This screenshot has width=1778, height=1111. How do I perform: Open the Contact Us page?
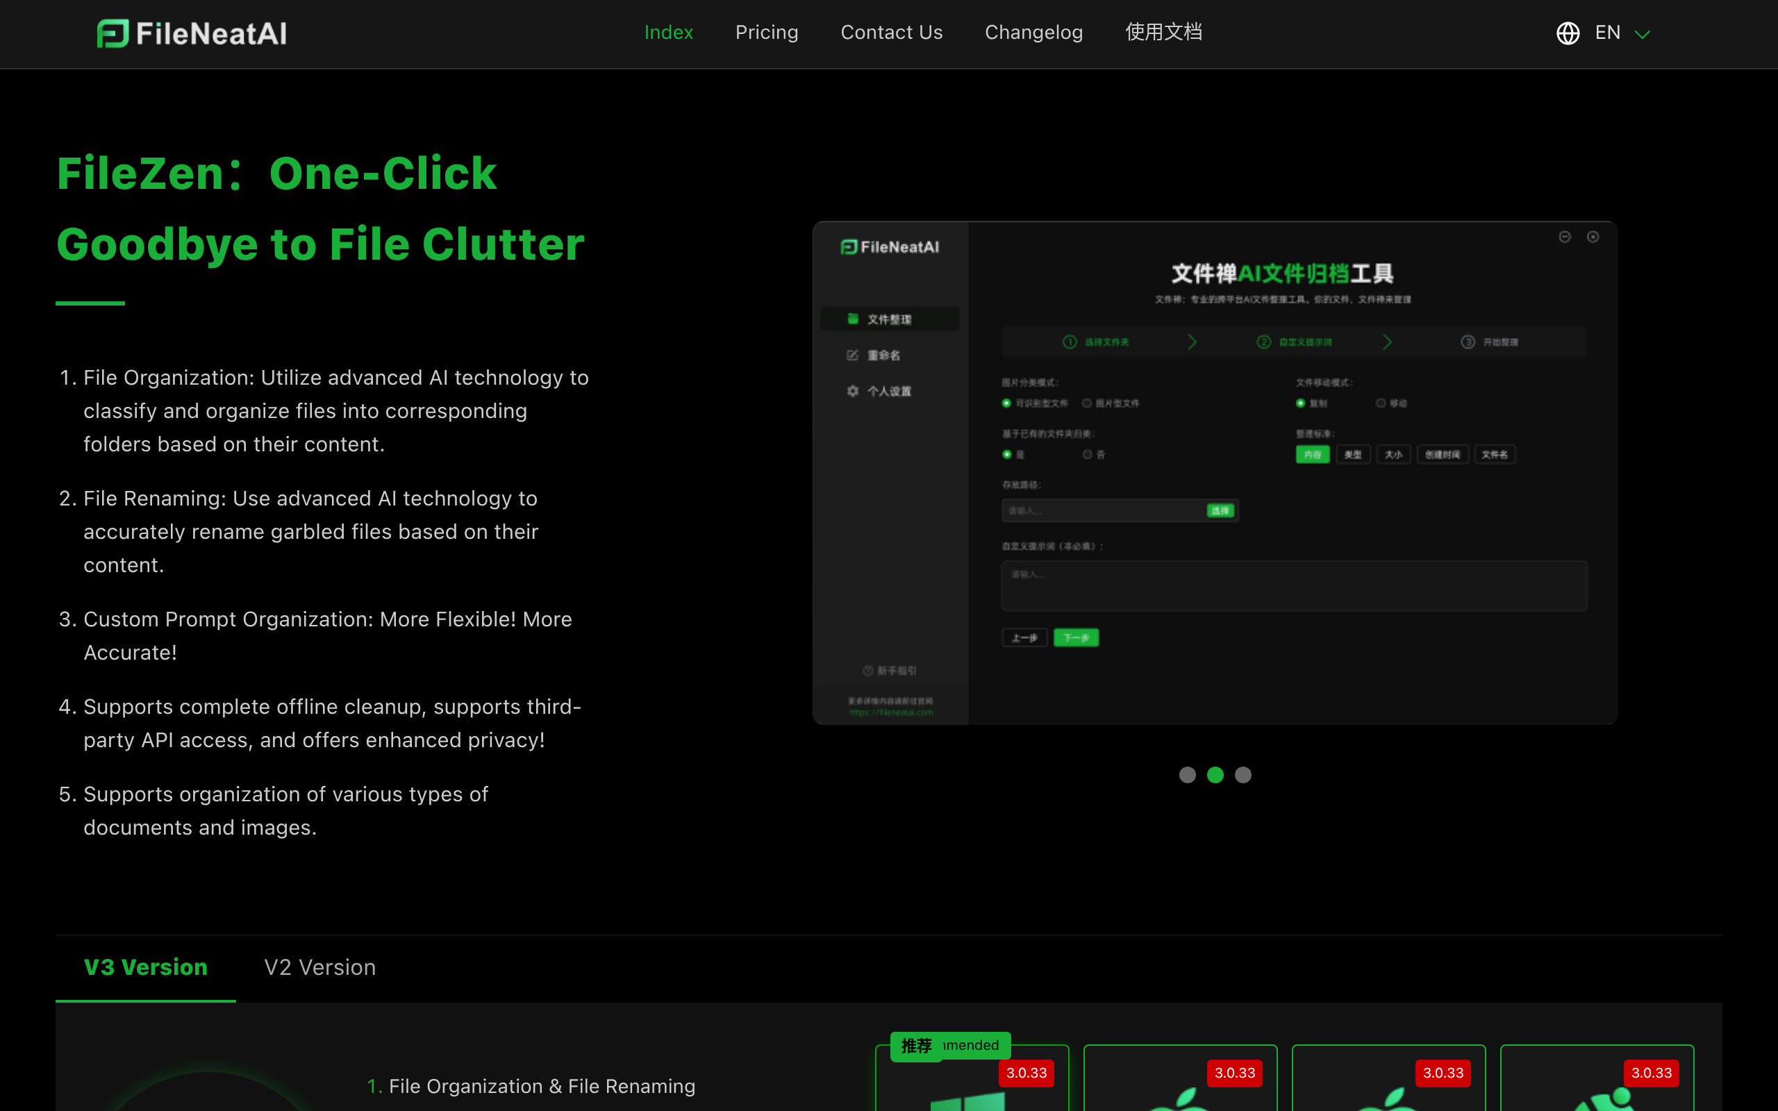891,33
